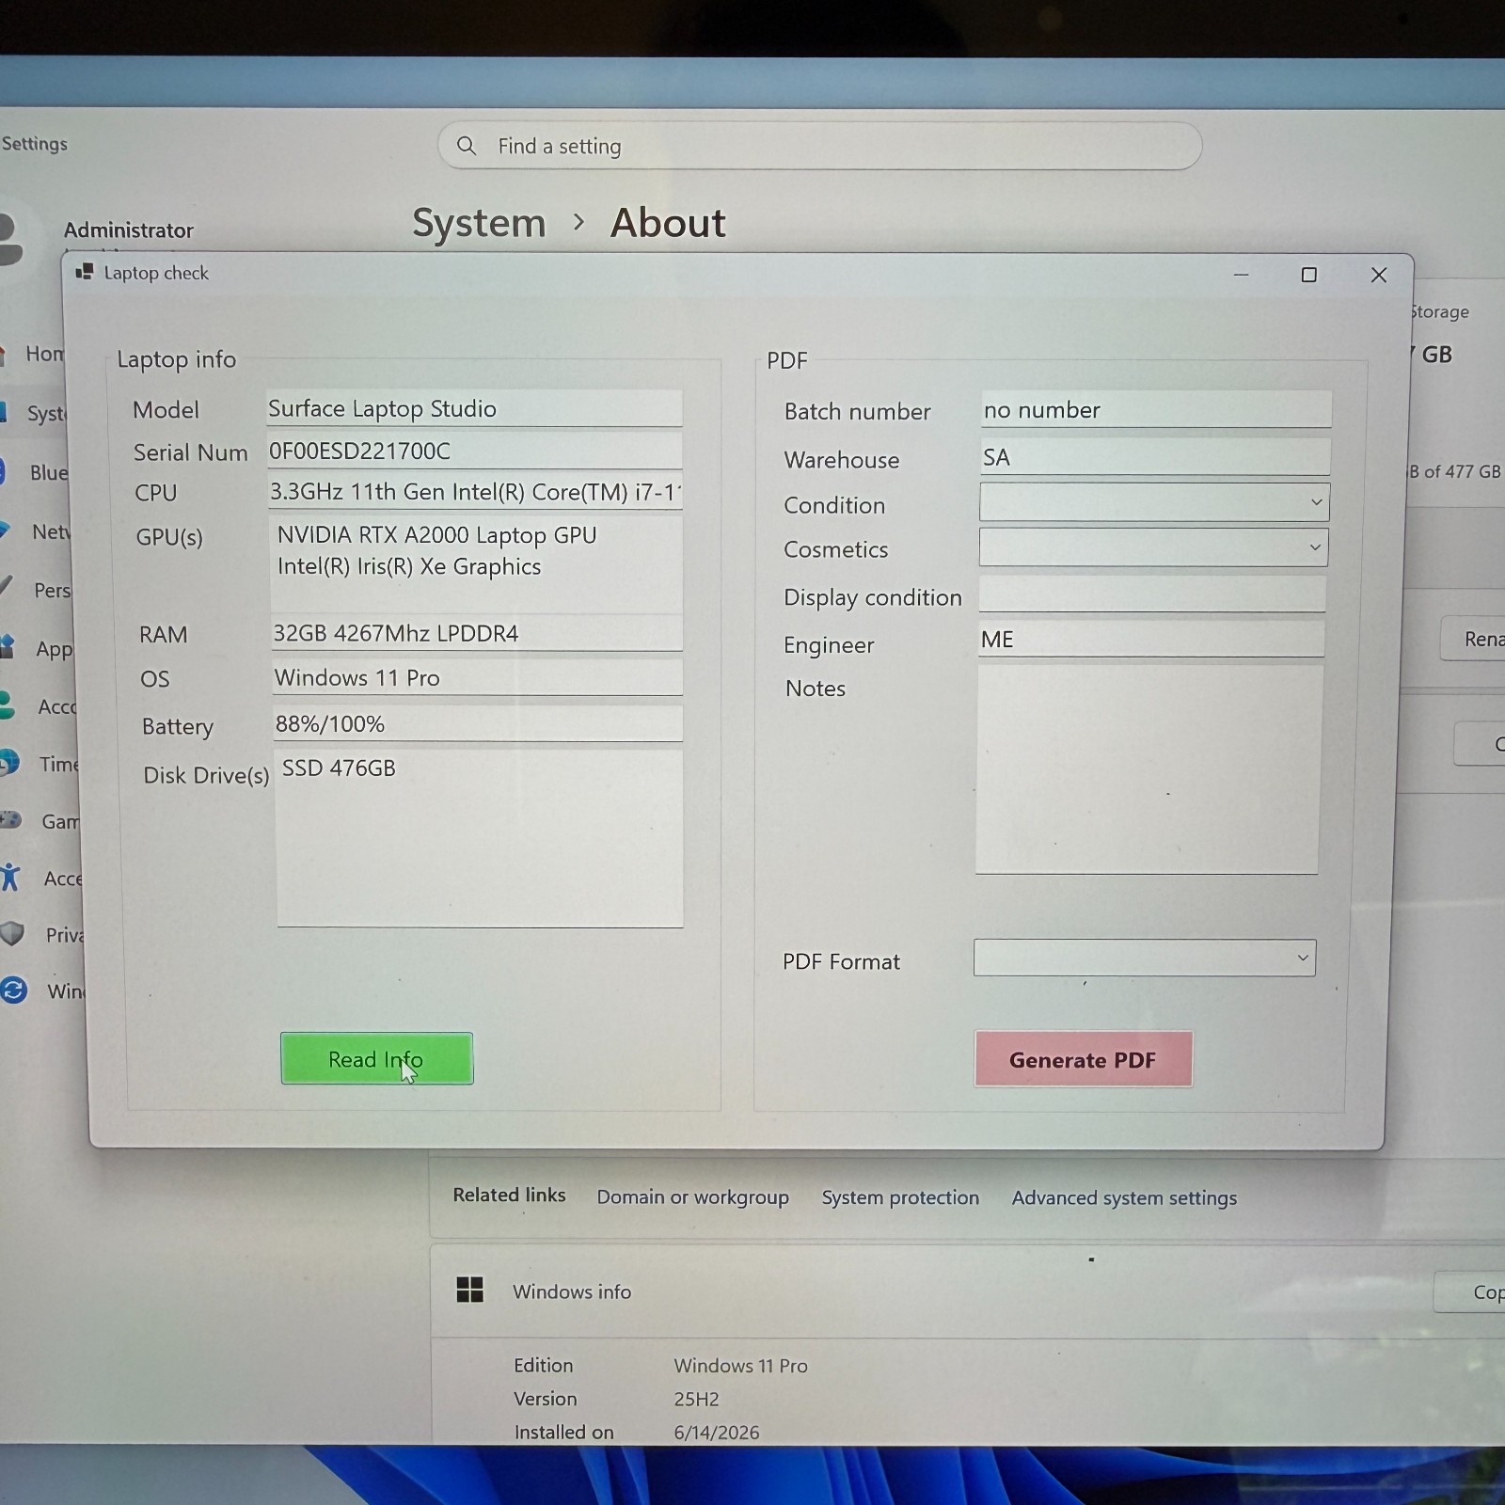Click the Find a setting search box
The image size is (1505, 1505).
(x=819, y=146)
